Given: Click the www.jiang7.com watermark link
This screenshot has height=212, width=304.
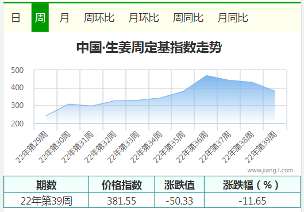Looking at the screenshot, I should coord(270,170).
